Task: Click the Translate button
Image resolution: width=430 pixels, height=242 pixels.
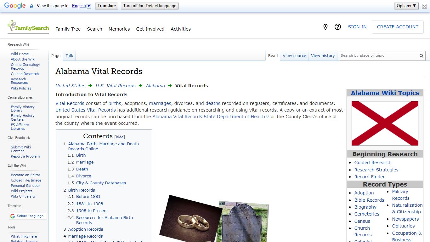Action: pos(107,6)
